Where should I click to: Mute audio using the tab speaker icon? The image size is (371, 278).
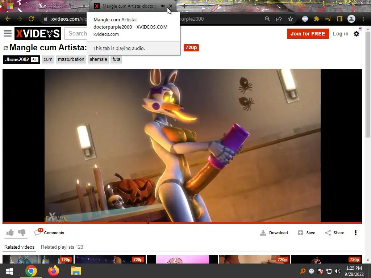click(x=163, y=6)
